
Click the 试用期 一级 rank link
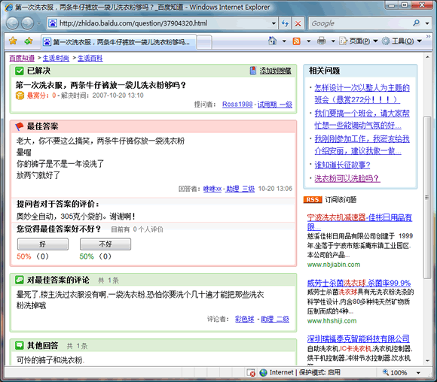pos(275,105)
